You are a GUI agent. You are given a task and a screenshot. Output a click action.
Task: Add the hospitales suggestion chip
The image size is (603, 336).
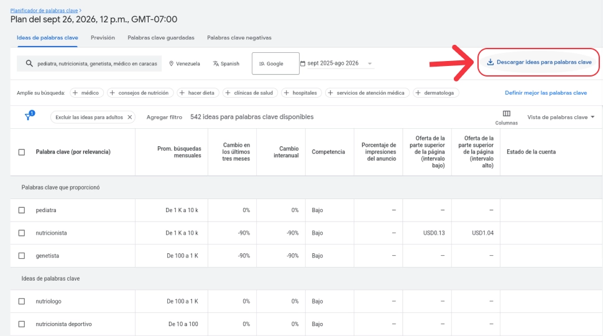click(301, 93)
